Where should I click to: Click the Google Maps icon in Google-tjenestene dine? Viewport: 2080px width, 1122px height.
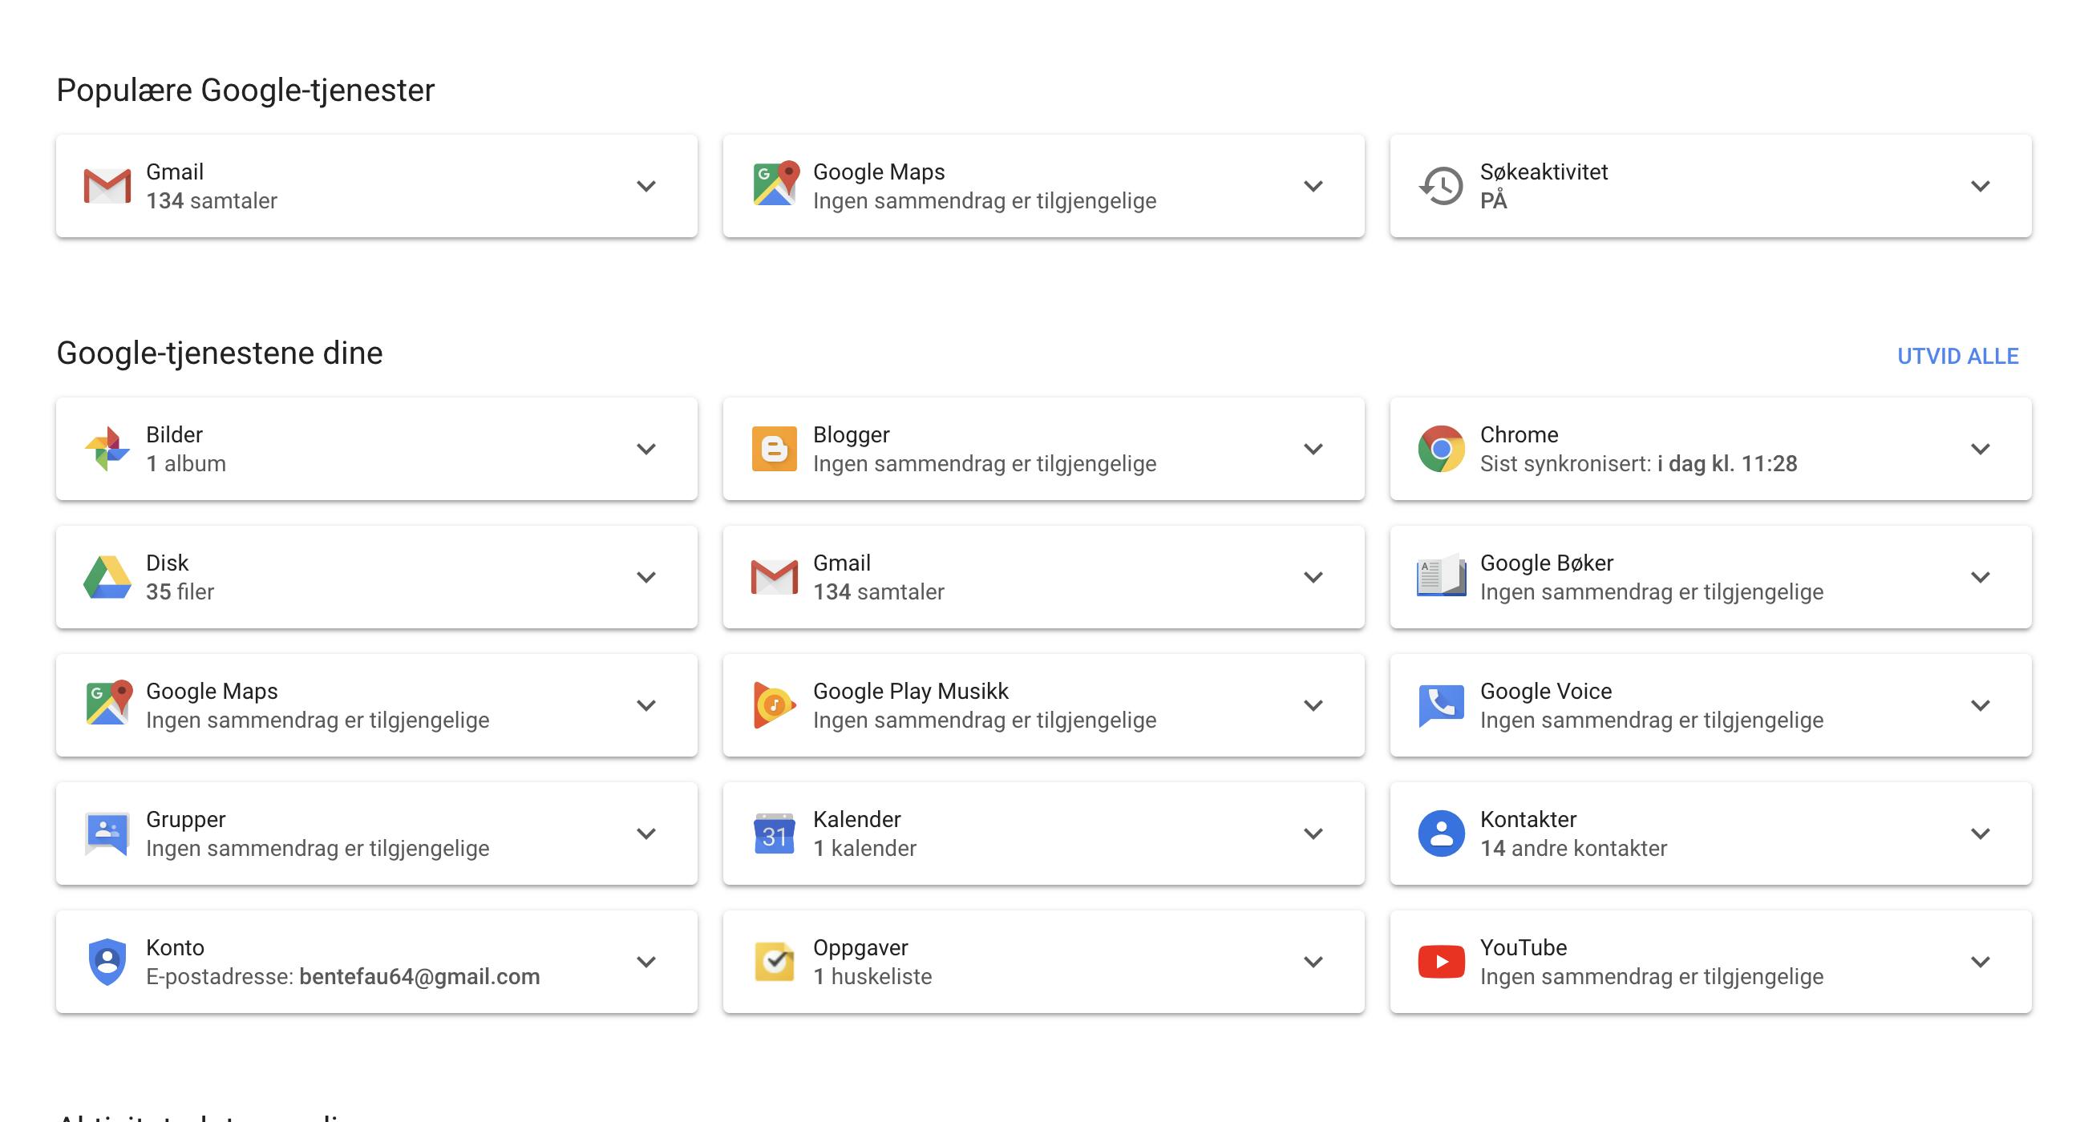click(108, 702)
